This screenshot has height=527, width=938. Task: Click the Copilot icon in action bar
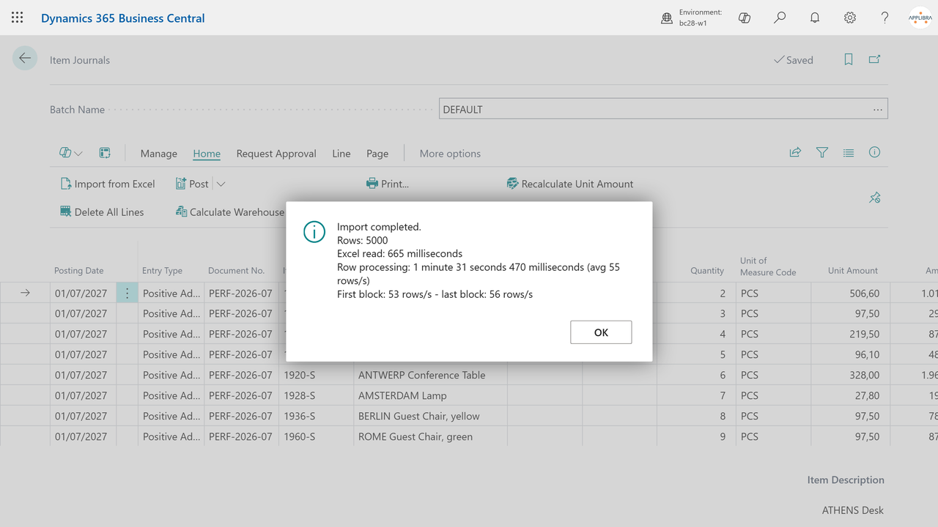65,153
